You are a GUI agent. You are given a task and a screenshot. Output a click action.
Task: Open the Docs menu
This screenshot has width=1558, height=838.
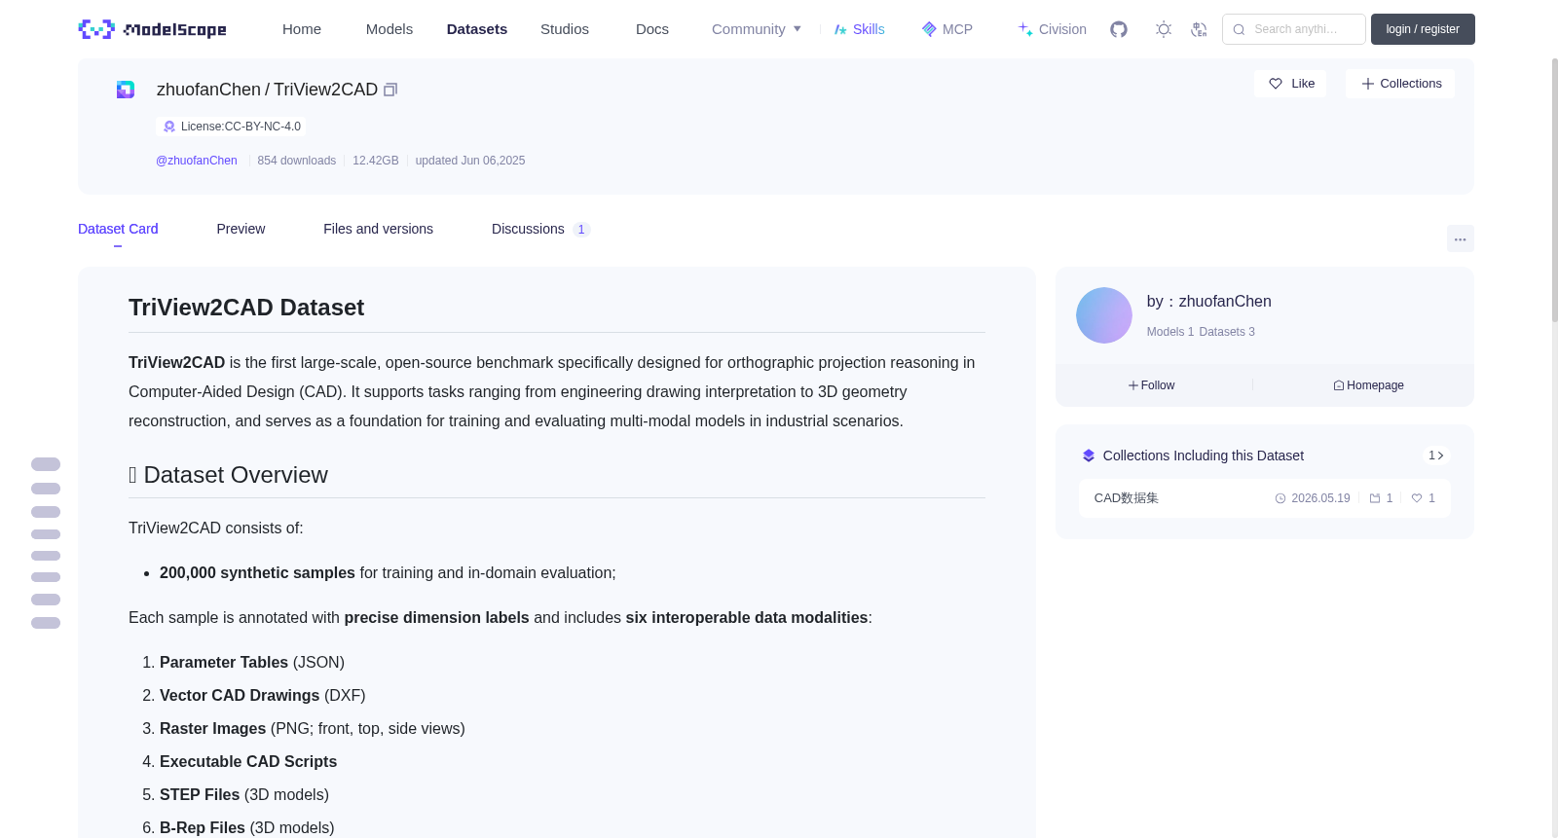[652, 29]
